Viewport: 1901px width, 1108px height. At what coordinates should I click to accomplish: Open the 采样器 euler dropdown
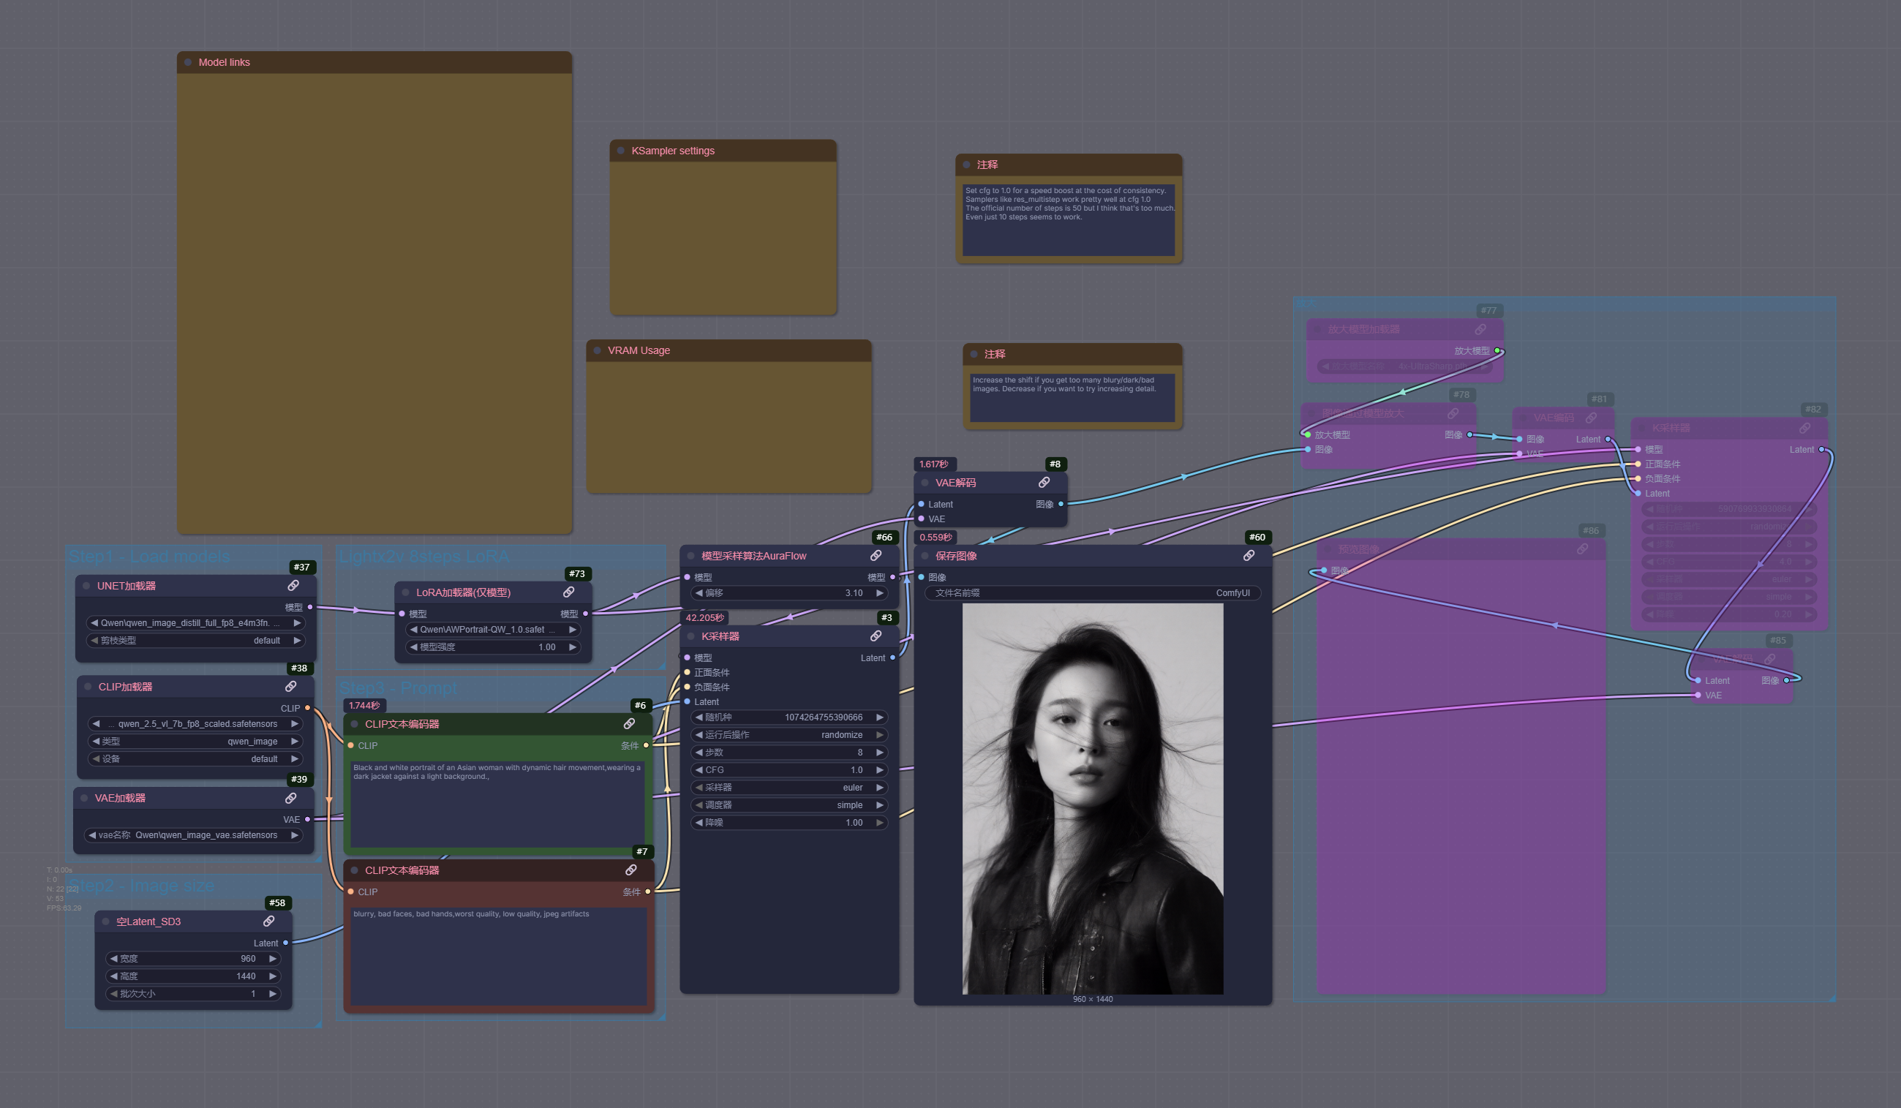click(x=788, y=788)
